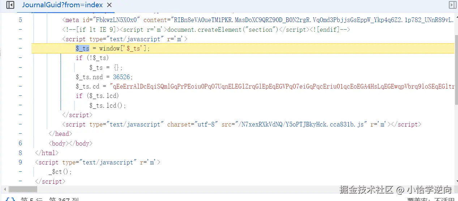Click line number 6 in the gutter
Screen dimensions: 458x201
(x=20, y=143)
